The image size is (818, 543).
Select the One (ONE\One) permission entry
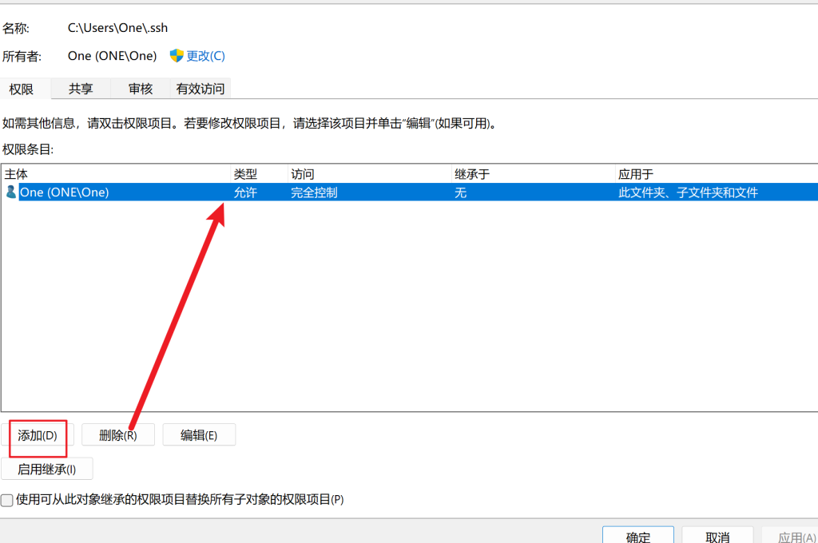64,192
